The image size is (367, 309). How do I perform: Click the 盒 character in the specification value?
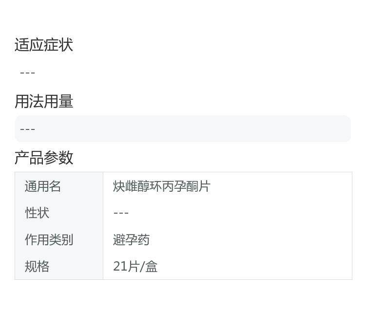tap(152, 266)
